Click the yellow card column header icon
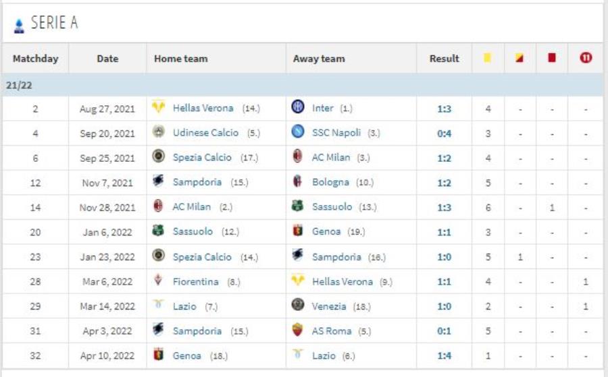This screenshot has width=608, height=377. pyautogui.click(x=487, y=58)
